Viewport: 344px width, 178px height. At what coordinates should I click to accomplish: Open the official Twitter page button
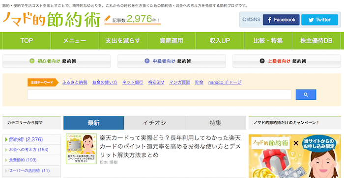coord(319,20)
